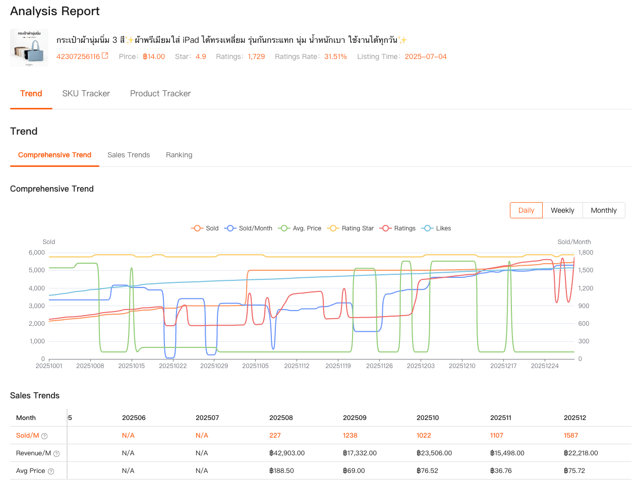Hide the Avg. Price legend series

(x=301, y=228)
